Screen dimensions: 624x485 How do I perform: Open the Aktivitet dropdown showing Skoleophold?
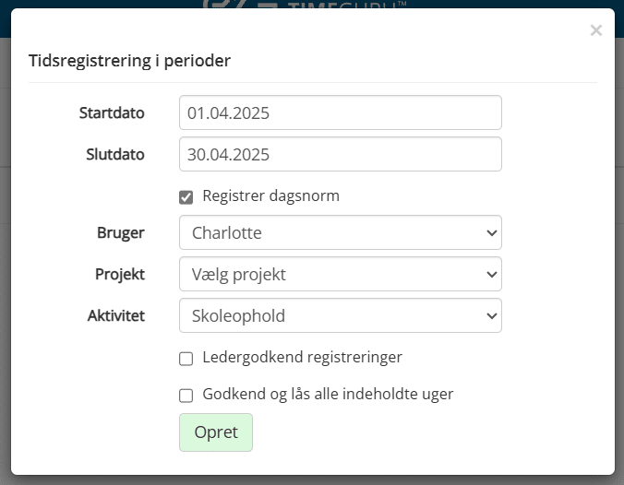[x=341, y=315]
